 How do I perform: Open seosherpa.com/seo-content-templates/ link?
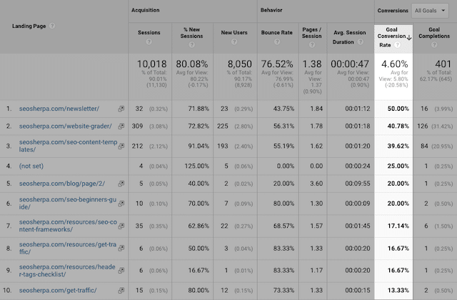[69, 146]
